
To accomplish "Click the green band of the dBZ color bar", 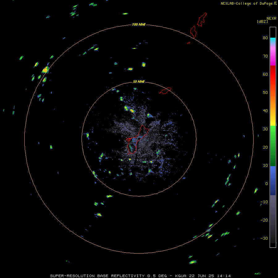I will 273,146.
